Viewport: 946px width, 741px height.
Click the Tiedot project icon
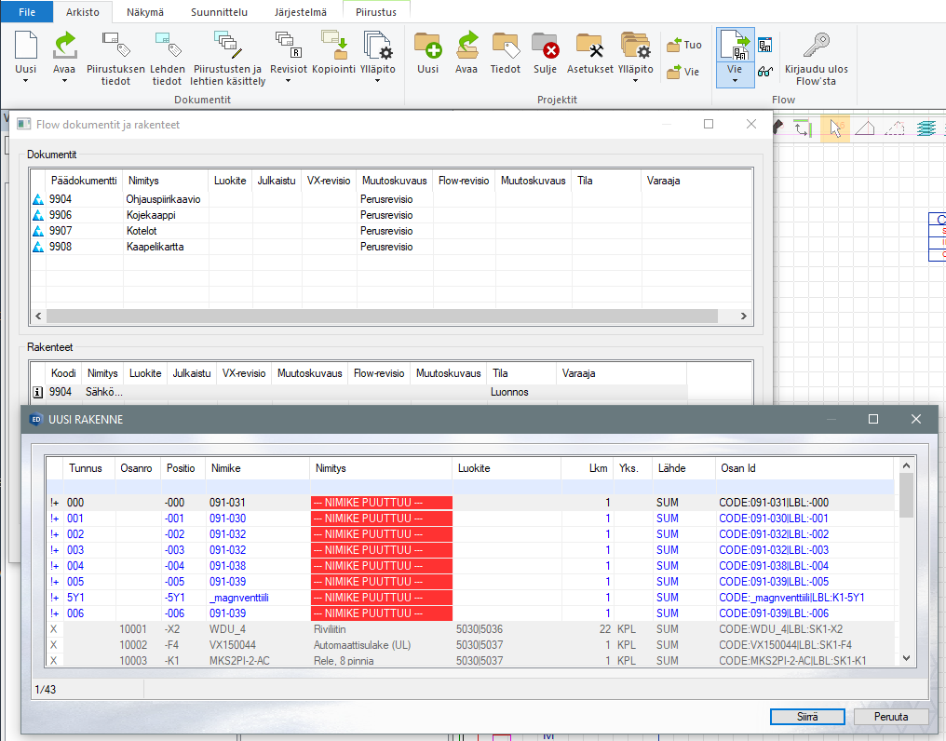(505, 46)
